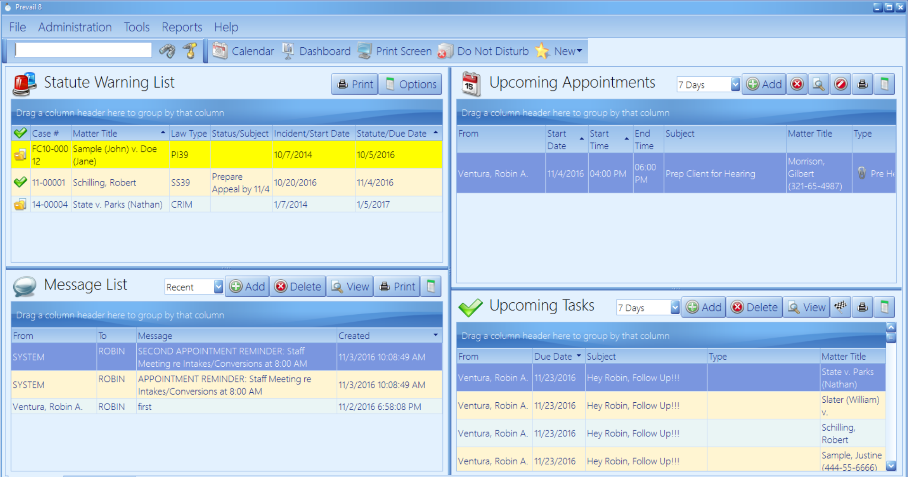Select the "State v. Parks (Nathan)" statute row

[x=227, y=204]
